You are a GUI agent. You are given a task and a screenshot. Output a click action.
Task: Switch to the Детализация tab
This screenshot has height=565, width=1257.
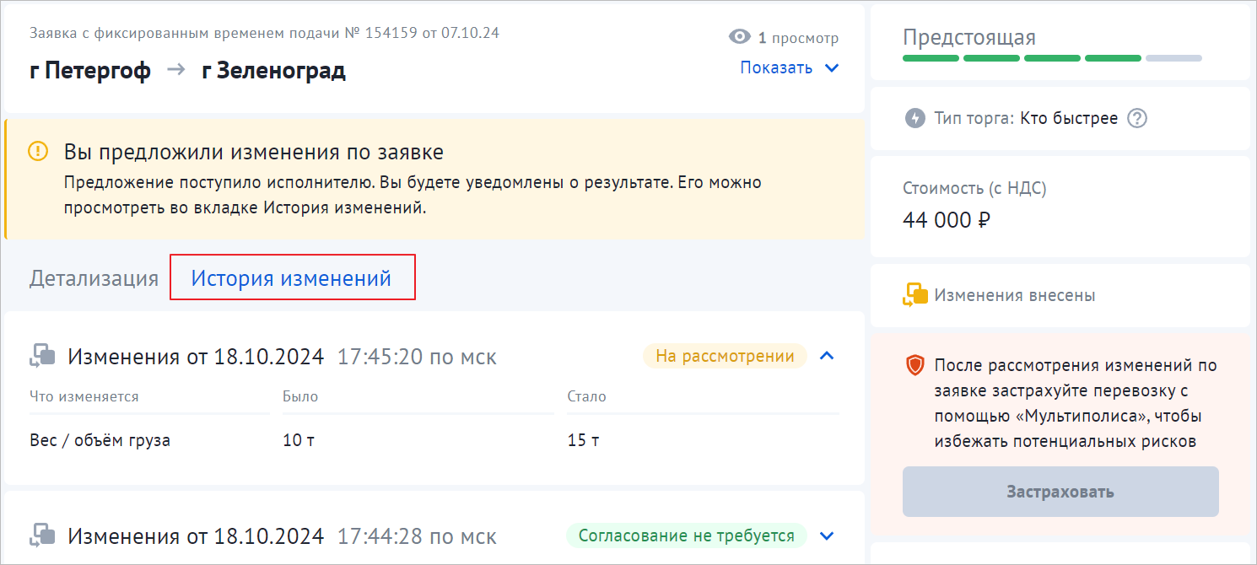tap(94, 278)
